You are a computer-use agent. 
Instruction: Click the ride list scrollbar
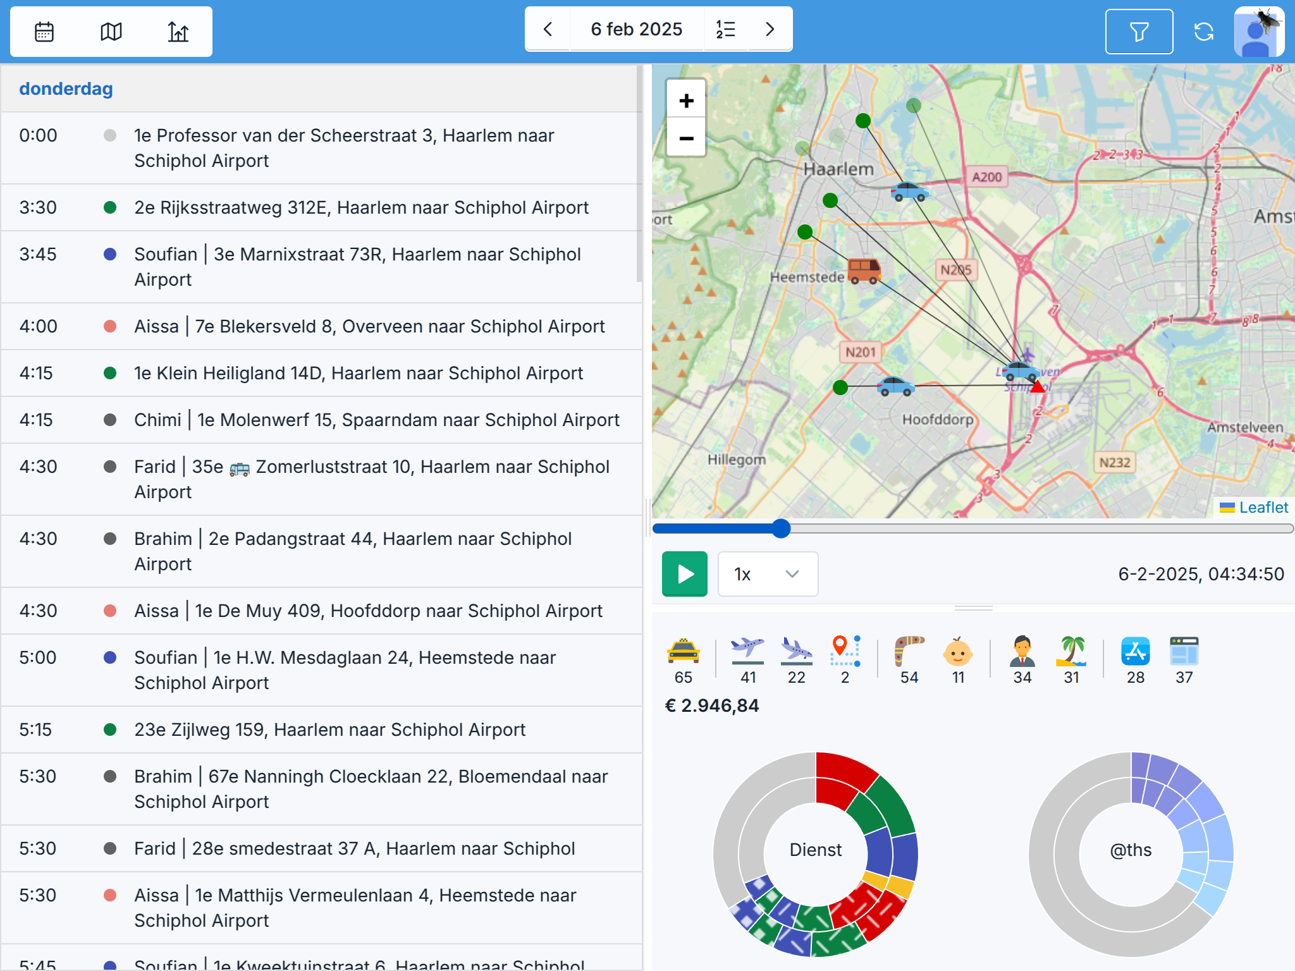[x=639, y=174]
